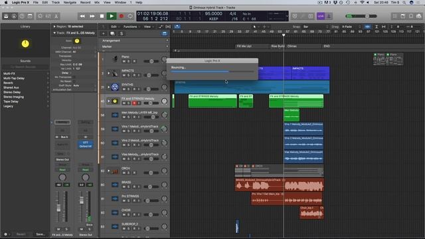The height and width of the screenshot is (239, 425).
Task: Toggle the Metronome click button
Action: 329,16
